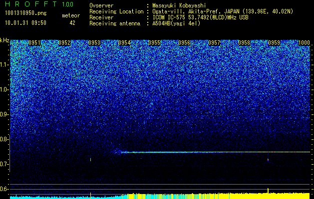314x199 pixels.
Task: Click the 1000 time marker
Action: pyautogui.click(x=304, y=43)
